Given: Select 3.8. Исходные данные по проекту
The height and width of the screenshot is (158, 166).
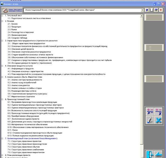Looking at the screenshot, I should point(30,63).
